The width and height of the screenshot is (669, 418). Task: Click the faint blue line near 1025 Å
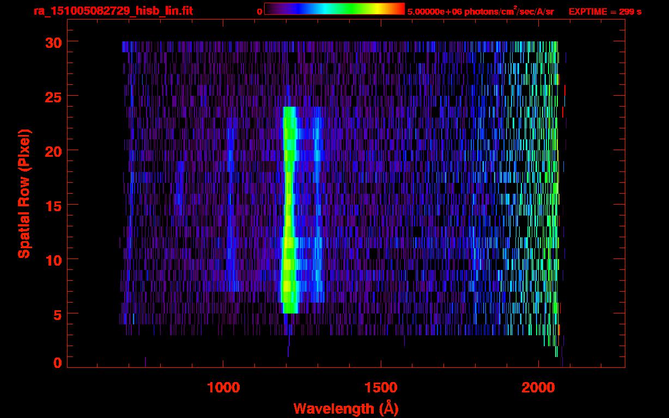230,218
